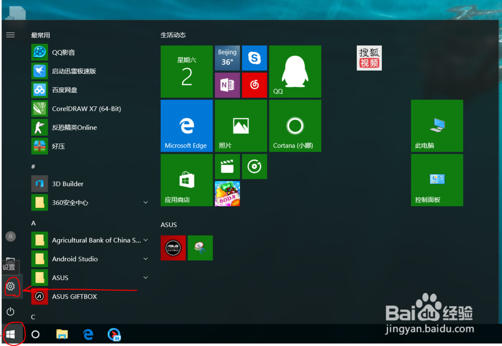Open the OneNote tile
The image size is (502, 346).
coord(227,85)
